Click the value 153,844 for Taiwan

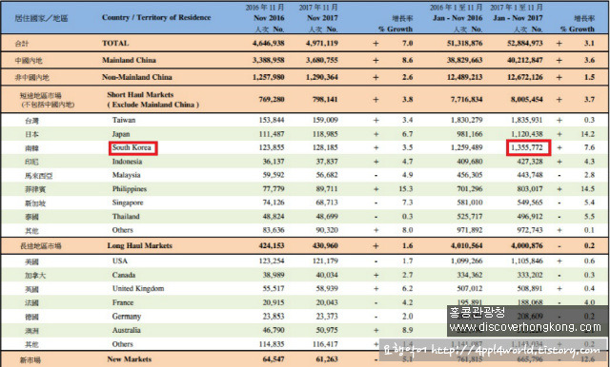[x=272, y=120]
